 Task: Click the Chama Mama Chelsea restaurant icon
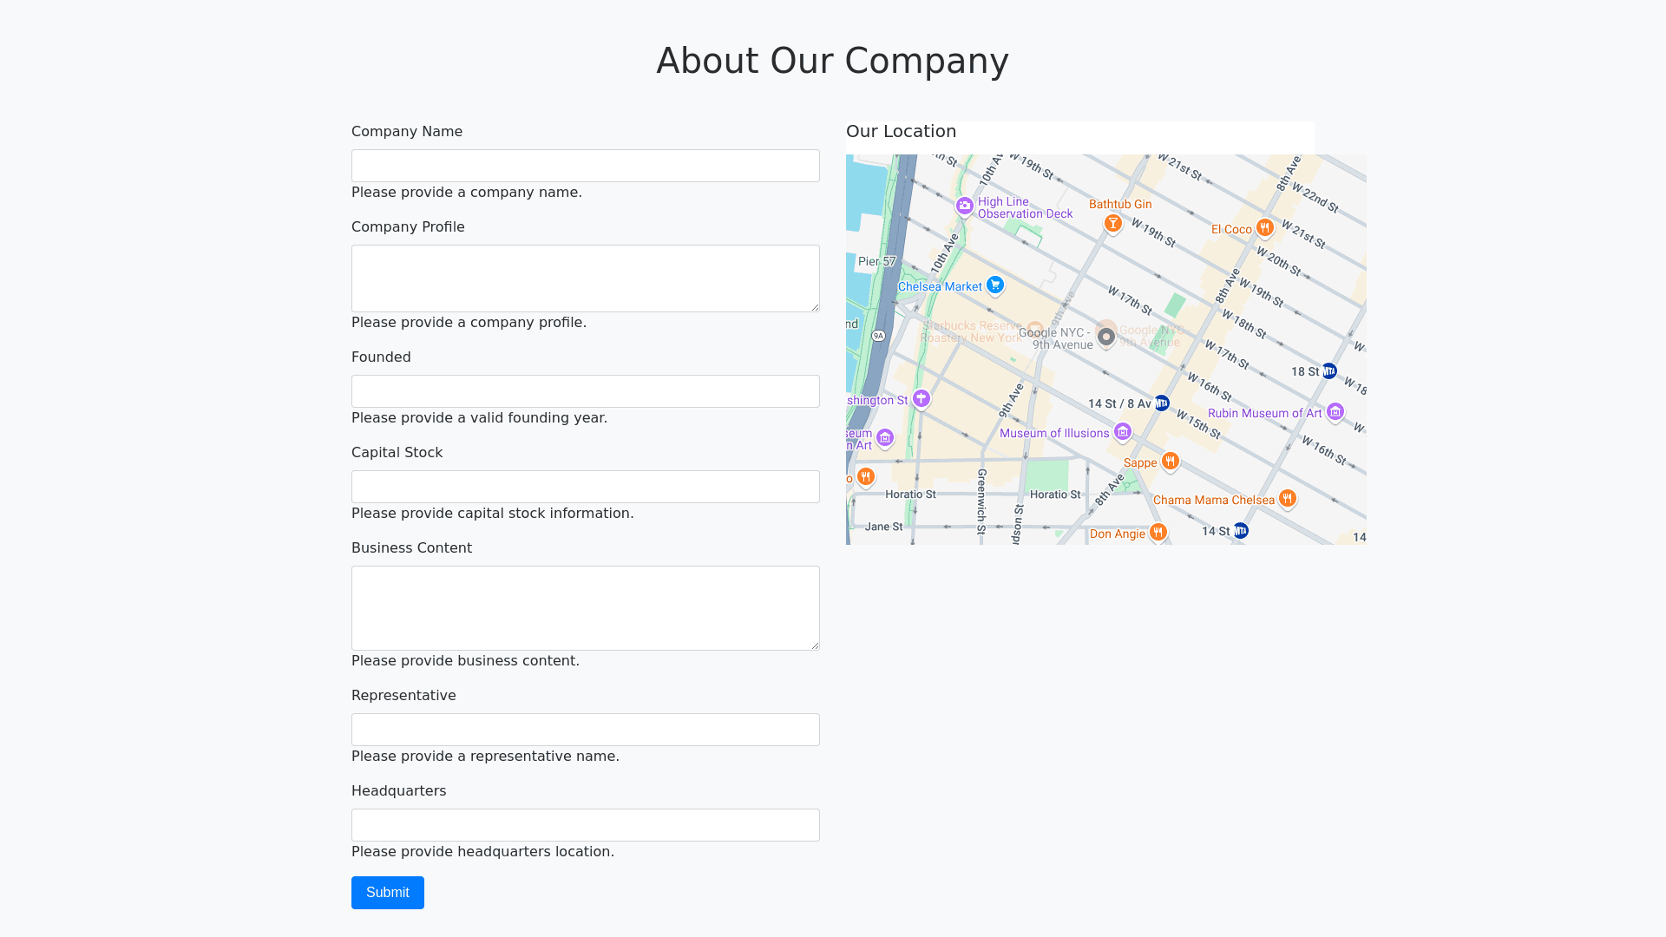[1287, 498]
